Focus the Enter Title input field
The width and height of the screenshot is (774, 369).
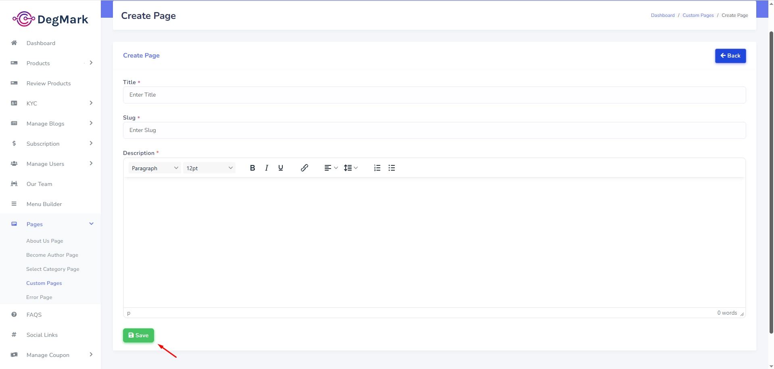tap(434, 95)
